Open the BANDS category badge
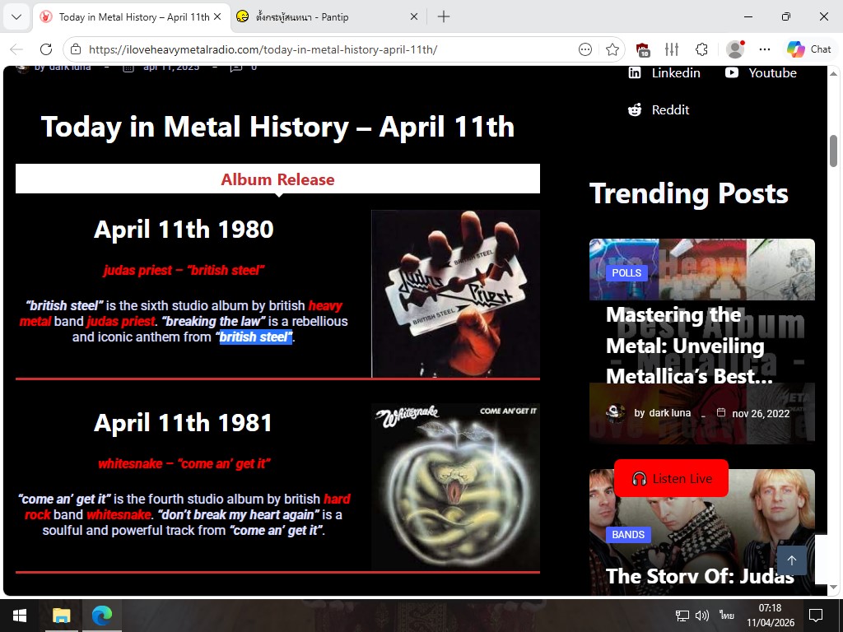 628,535
